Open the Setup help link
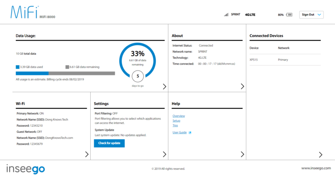335x179 pixels. click(176, 121)
